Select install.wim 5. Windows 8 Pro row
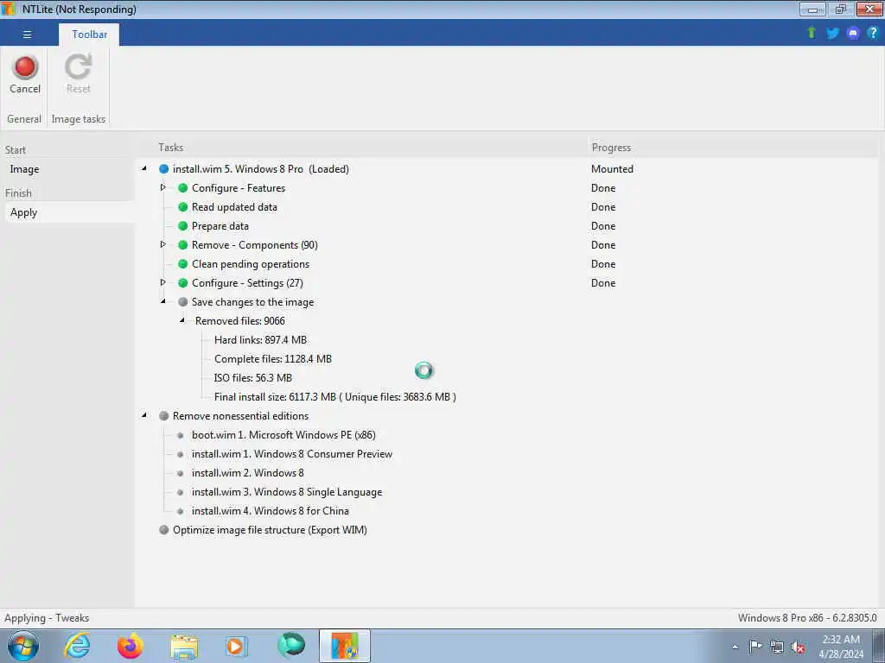885x663 pixels. [260, 168]
